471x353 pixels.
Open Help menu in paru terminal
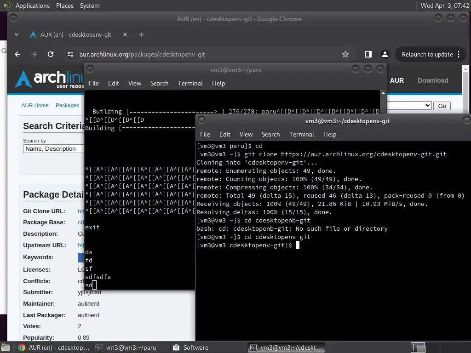coord(218,84)
